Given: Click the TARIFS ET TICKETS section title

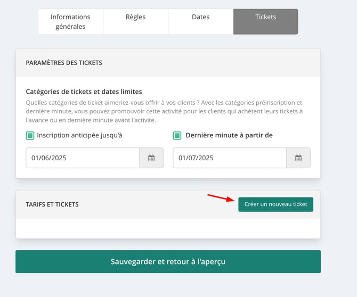Looking at the screenshot, I should coord(52,204).
